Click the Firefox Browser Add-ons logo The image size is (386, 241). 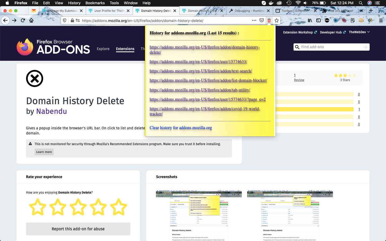(53, 47)
